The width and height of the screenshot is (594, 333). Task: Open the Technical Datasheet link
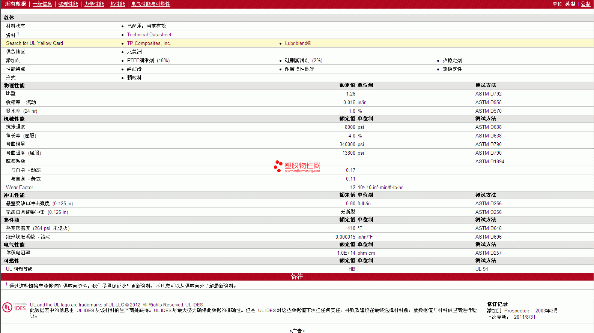[x=149, y=35]
